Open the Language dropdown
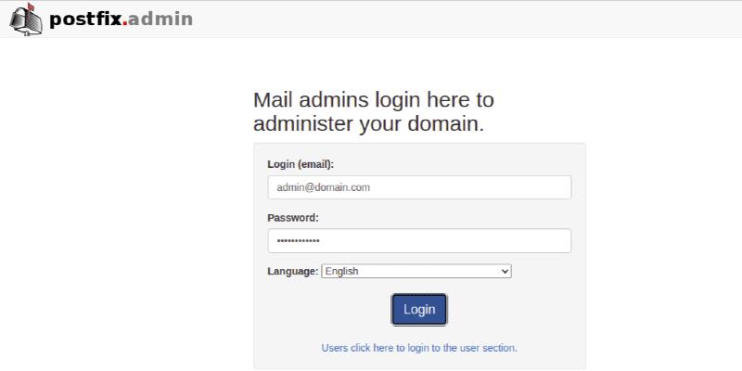The width and height of the screenshot is (742, 371). (416, 271)
